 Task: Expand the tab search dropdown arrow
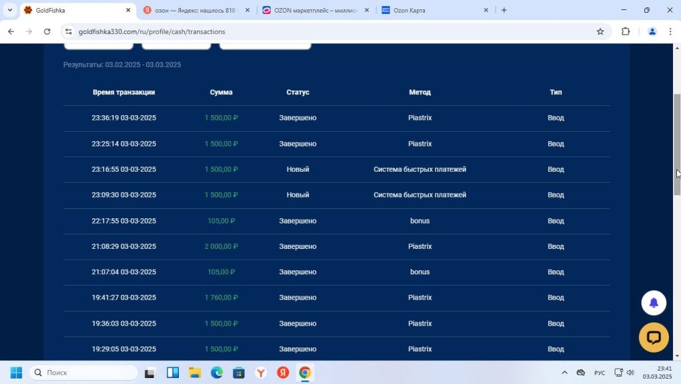tap(9, 9)
